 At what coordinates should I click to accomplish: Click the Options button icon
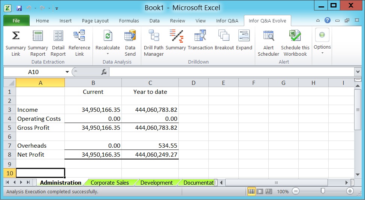[x=322, y=35]
